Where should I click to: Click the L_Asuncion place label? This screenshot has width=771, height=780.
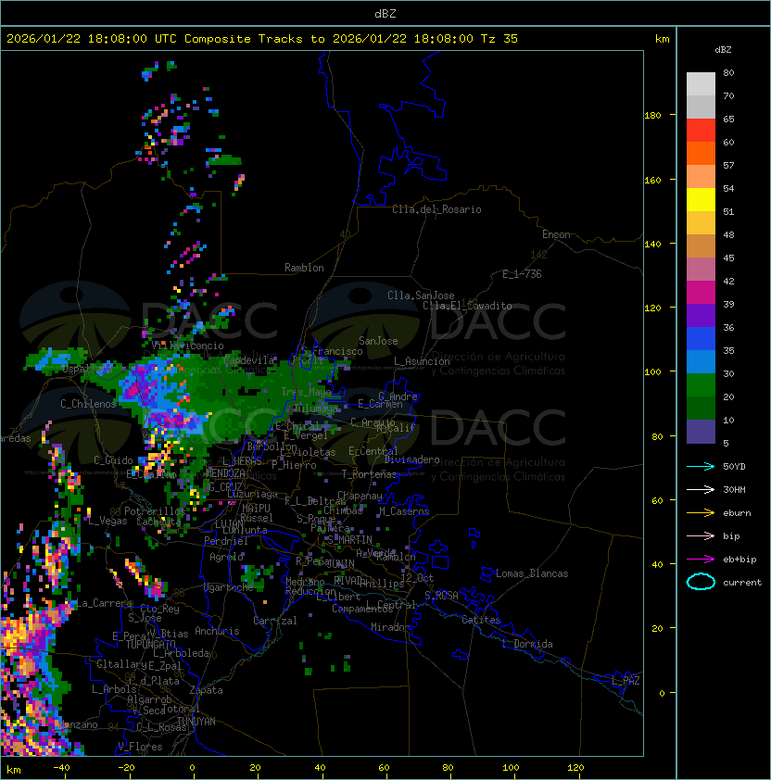tap(422, 361)
